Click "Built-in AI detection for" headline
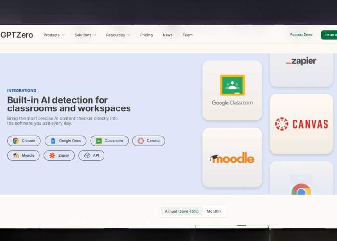This screenshot has width=337, height=241. point(57,100)
